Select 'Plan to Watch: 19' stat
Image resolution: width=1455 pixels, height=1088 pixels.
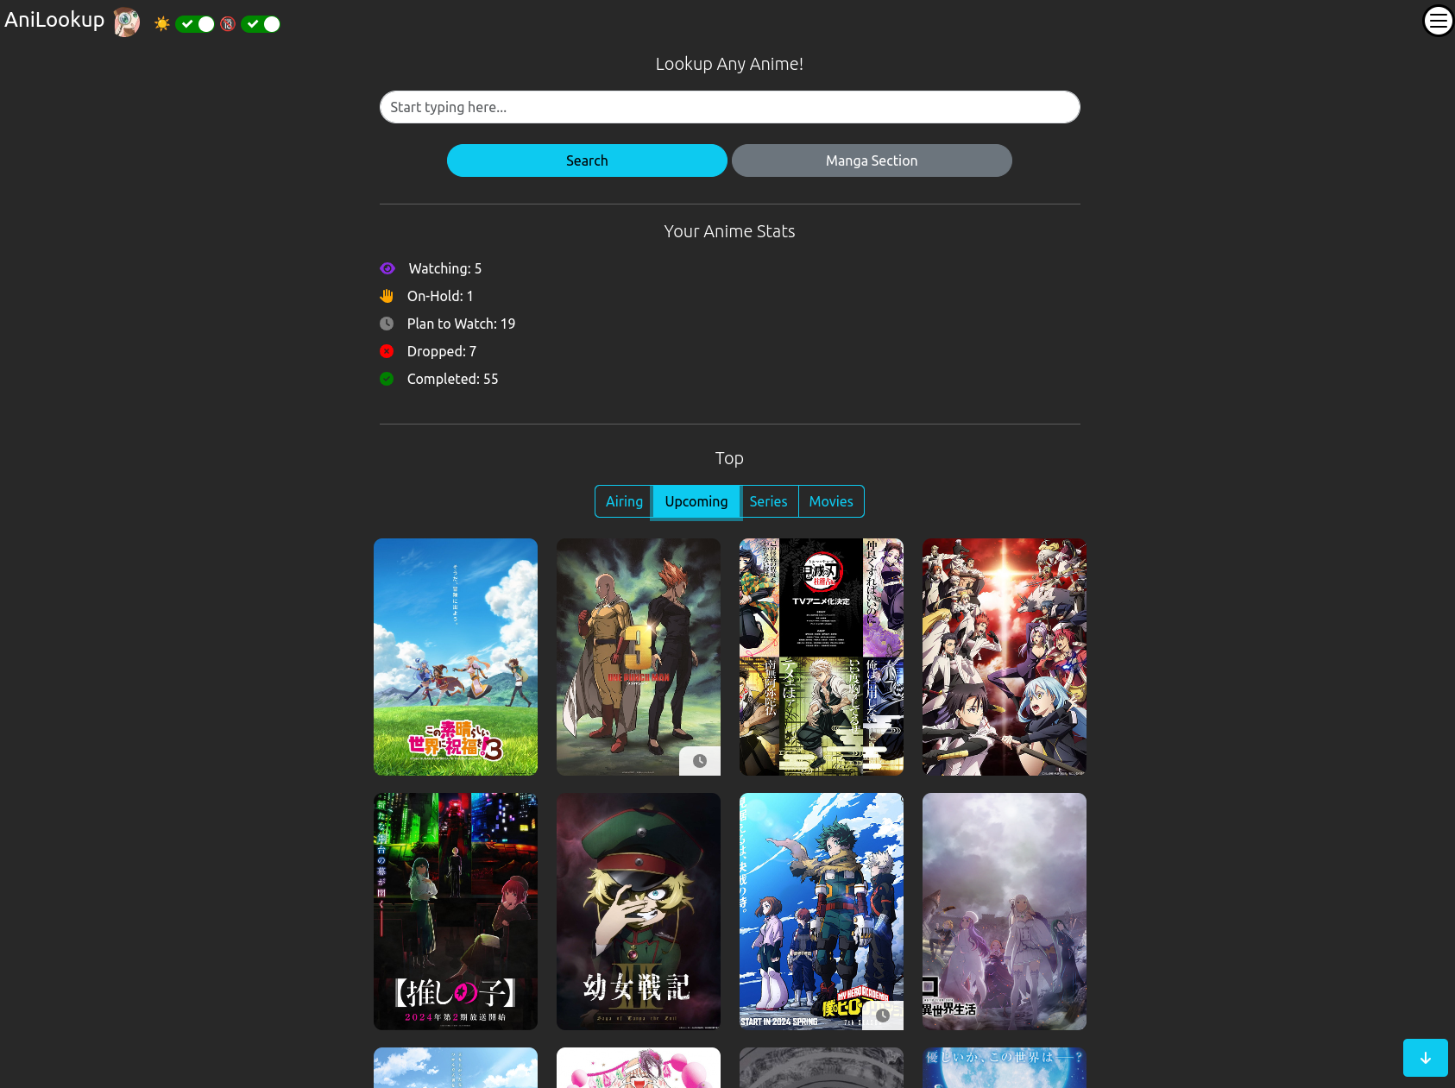[461, 324]
